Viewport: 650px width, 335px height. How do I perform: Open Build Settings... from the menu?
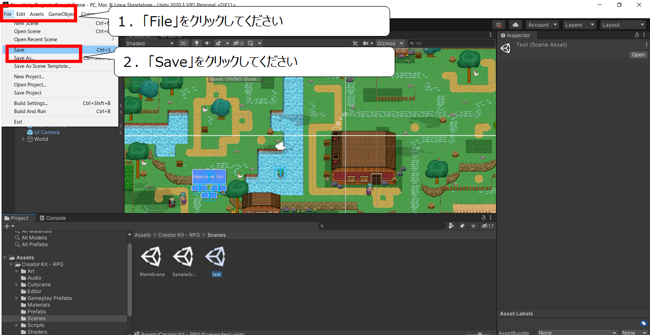click(60, 103)
